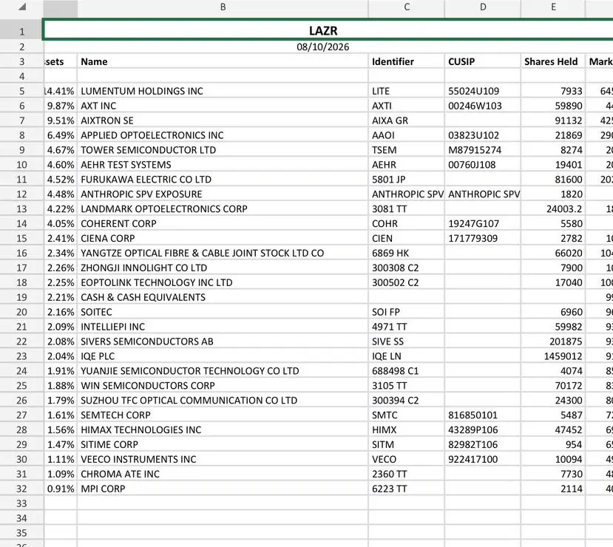Click CUSIP value 19247G107

482,223
